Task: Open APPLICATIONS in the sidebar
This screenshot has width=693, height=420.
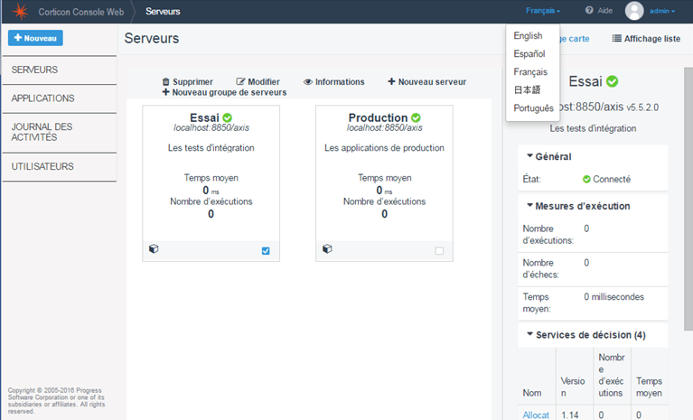Action: pos(43,98)
